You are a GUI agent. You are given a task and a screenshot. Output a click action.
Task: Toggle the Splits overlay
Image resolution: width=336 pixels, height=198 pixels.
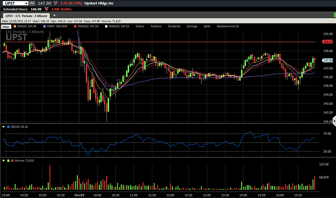pos(207,26)
